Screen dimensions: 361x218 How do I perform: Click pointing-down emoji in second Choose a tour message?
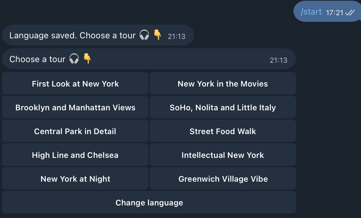coord(87,59)
